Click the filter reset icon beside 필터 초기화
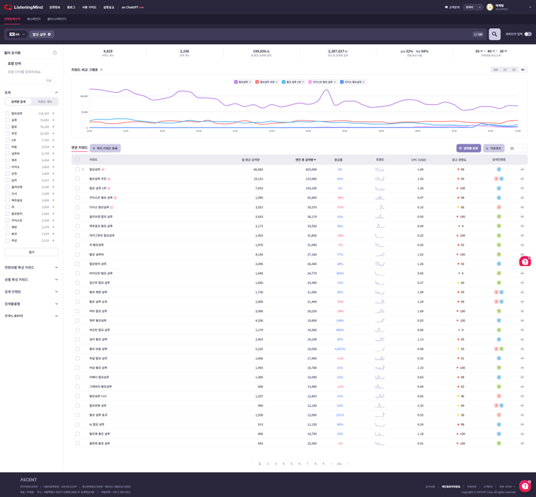 point(55,53)
